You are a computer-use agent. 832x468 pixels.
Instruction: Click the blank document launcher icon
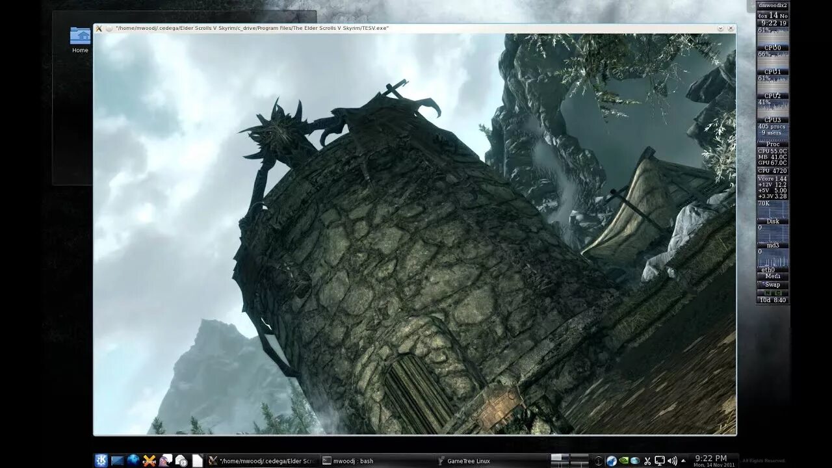coord(197,461)
